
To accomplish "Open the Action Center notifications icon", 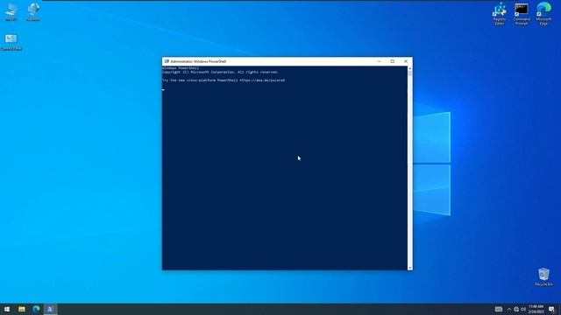I will pos(551,309).
